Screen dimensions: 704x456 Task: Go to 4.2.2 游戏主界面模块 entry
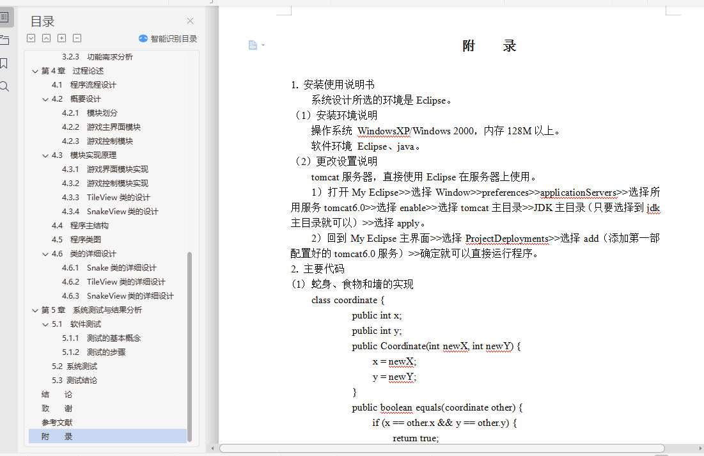(x=102, y=127)
